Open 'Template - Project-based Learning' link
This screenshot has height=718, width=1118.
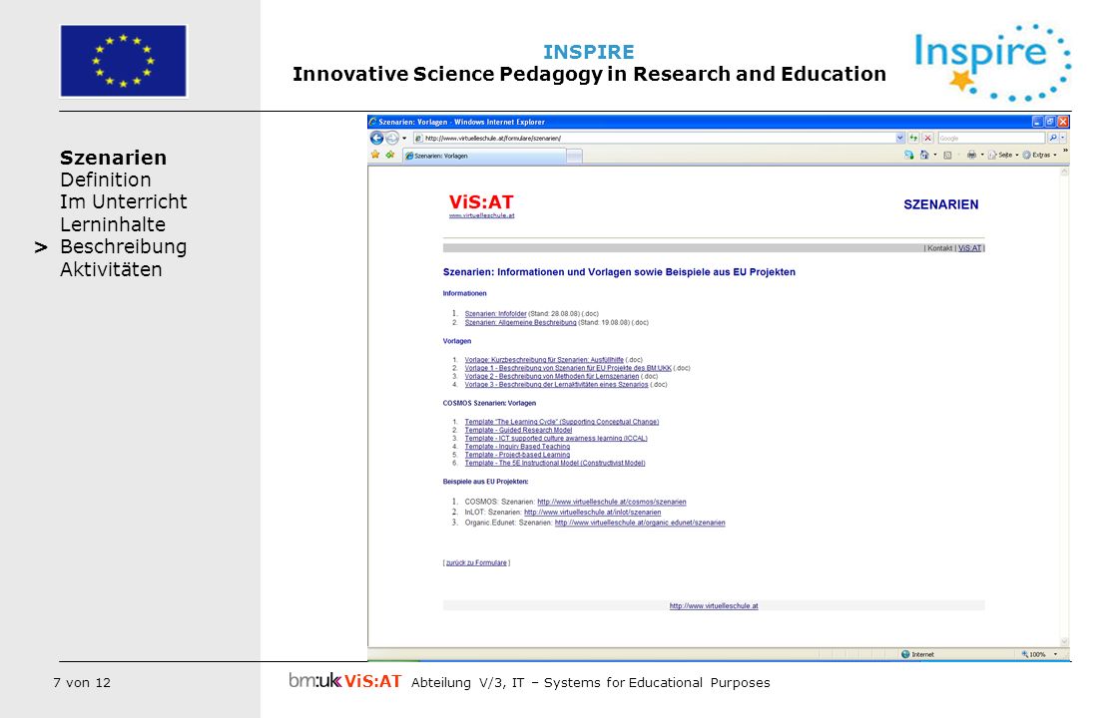pos(518,455)
